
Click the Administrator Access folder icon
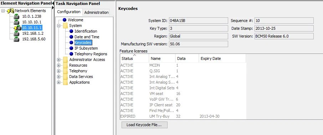point(65,60)
